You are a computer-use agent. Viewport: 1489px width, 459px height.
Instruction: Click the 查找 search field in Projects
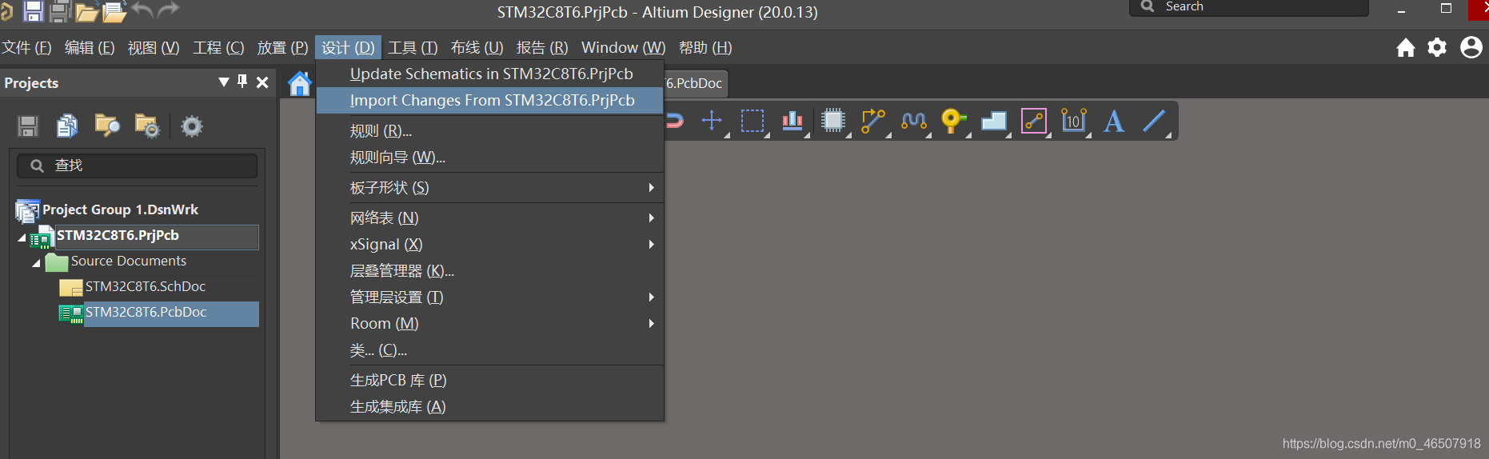point(138,166)
